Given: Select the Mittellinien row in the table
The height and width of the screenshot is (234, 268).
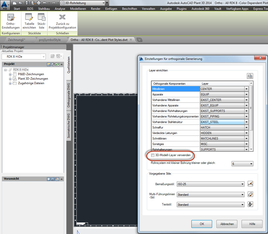Looking at the screenshot, I should coord(175,89).
